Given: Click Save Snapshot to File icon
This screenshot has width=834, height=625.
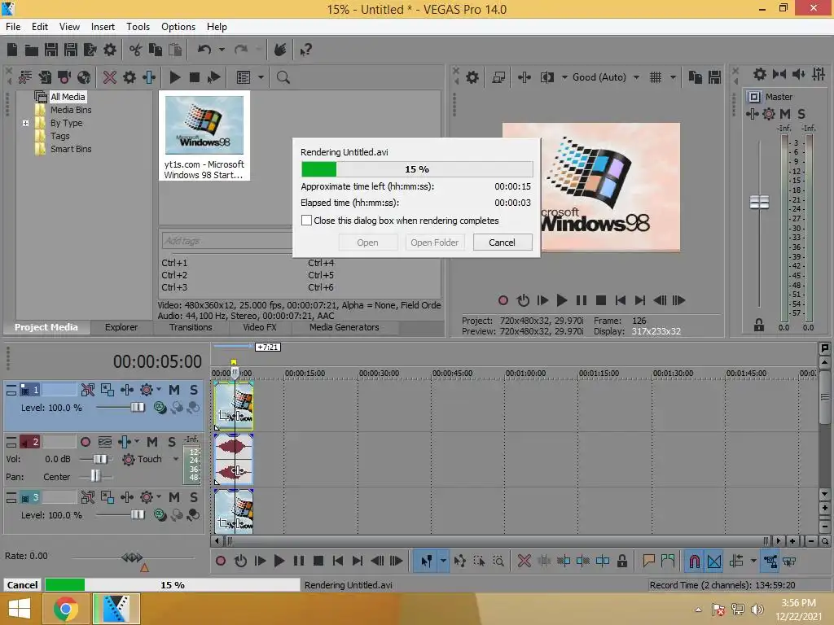Looking at the screenshot, I should click(714, 77).
